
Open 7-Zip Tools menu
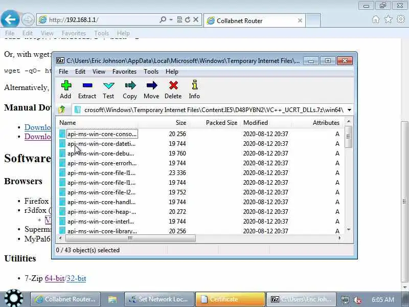click(x=151, y=72)
